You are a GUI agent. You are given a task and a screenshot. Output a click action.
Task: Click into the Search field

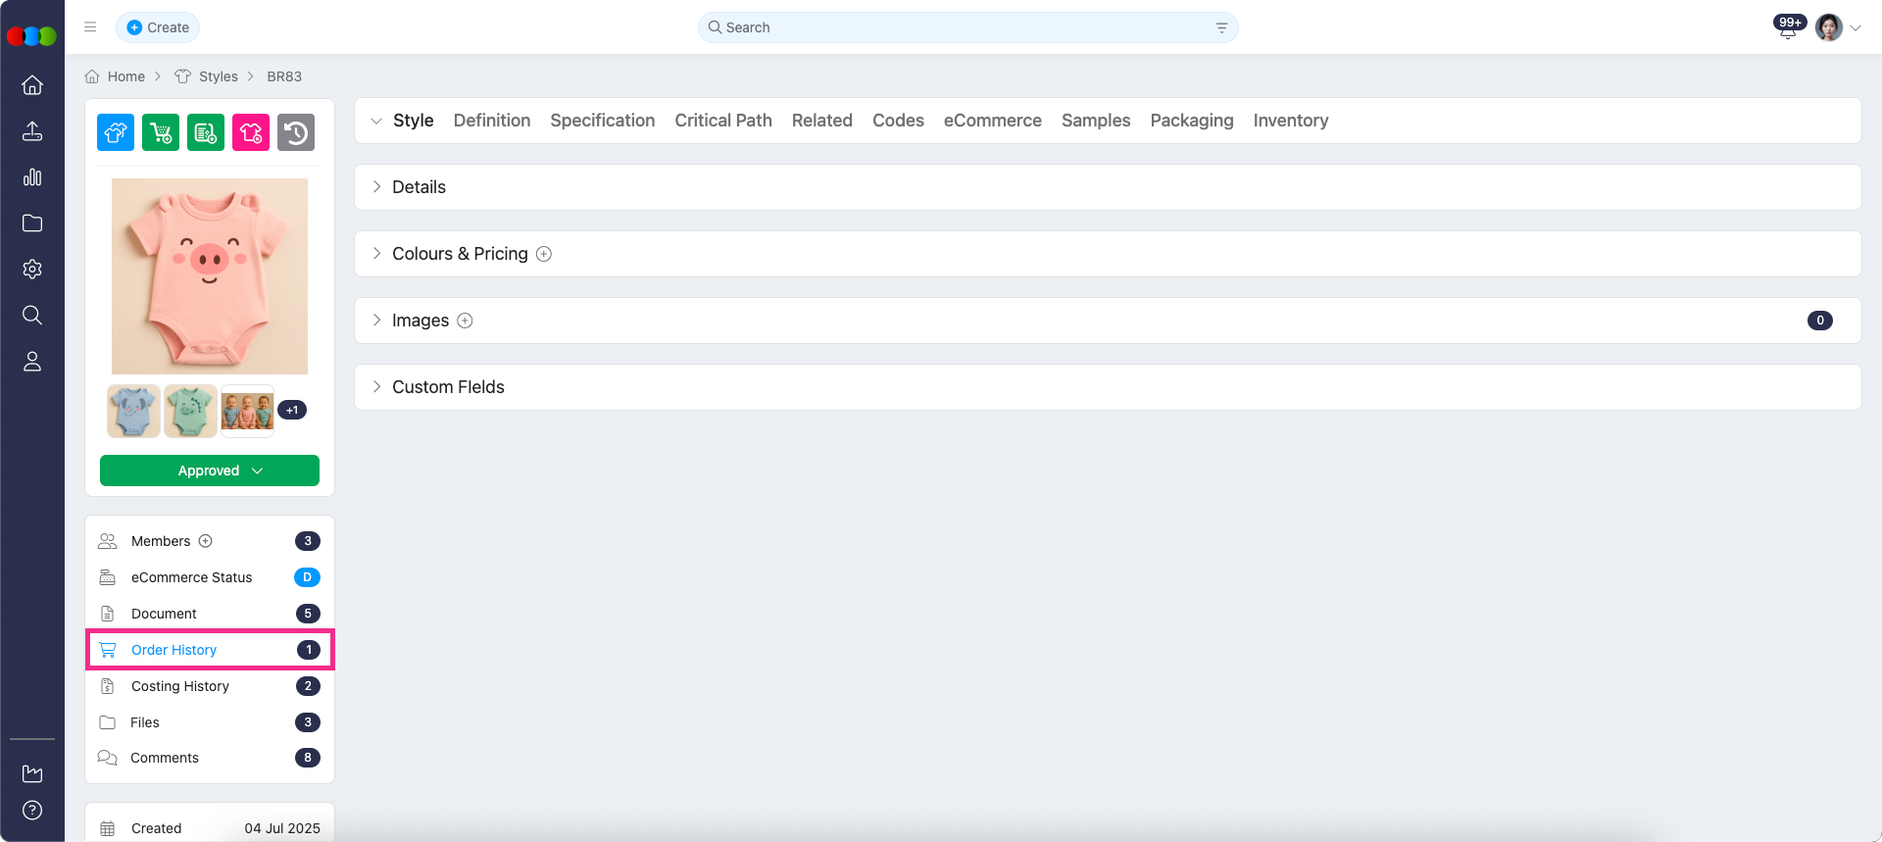click(x=966, y=27)
